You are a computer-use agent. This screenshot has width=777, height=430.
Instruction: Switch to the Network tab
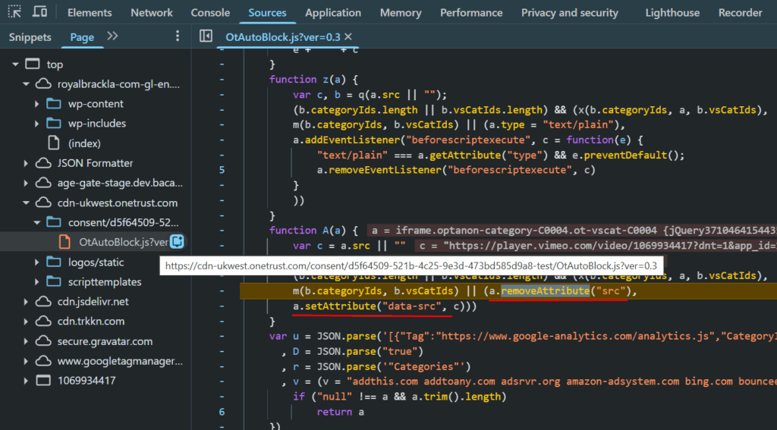[x=152, y=13]
